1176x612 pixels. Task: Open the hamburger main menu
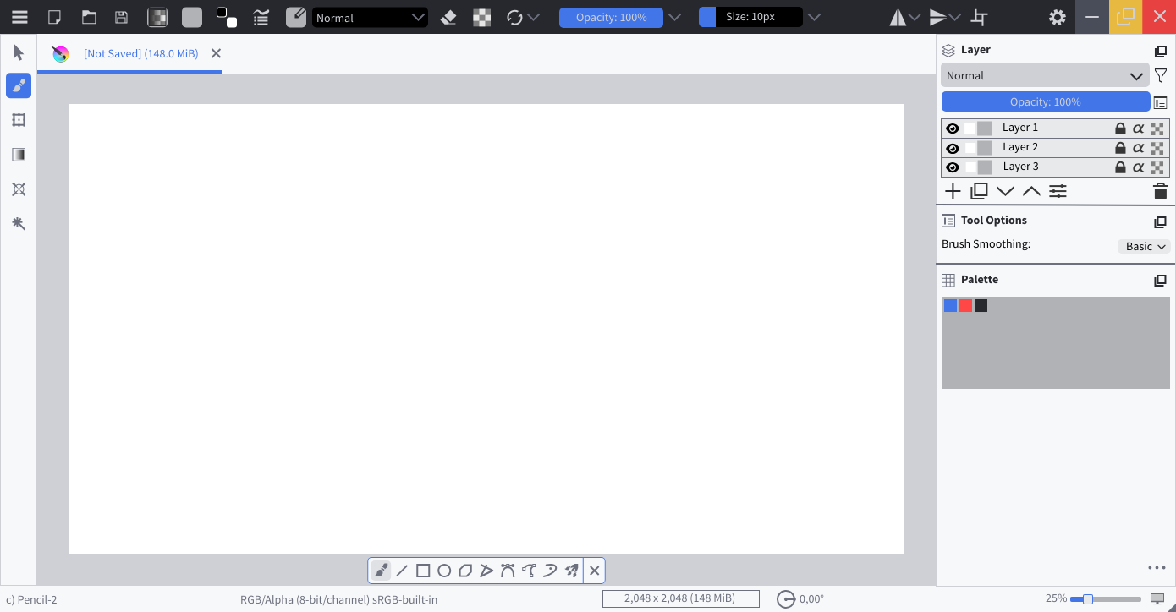[19, 17]
